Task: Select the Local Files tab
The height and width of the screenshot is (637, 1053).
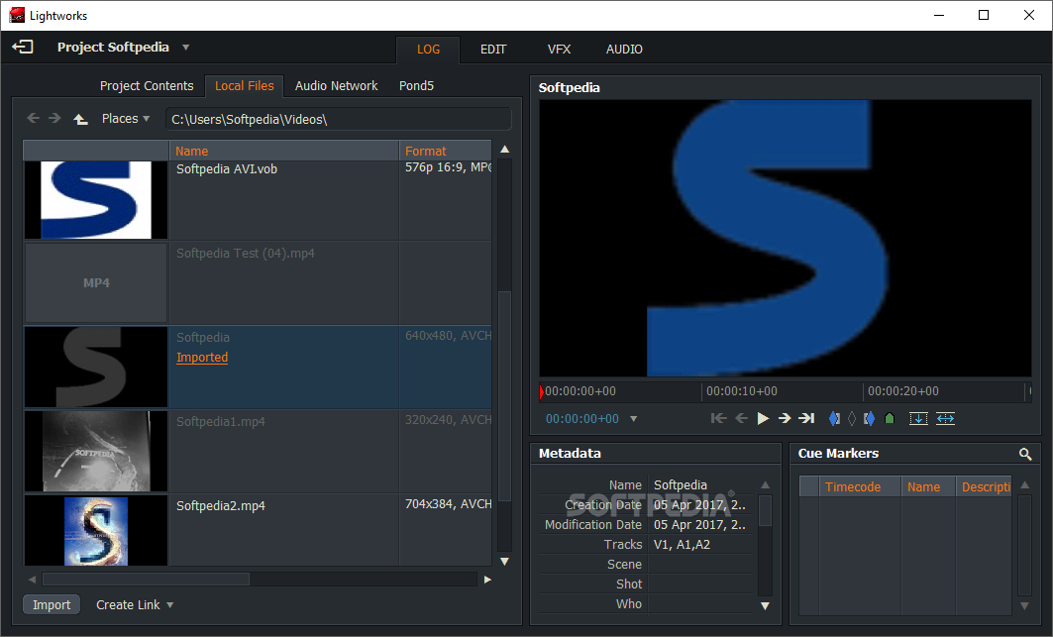Action: [245, 86]
